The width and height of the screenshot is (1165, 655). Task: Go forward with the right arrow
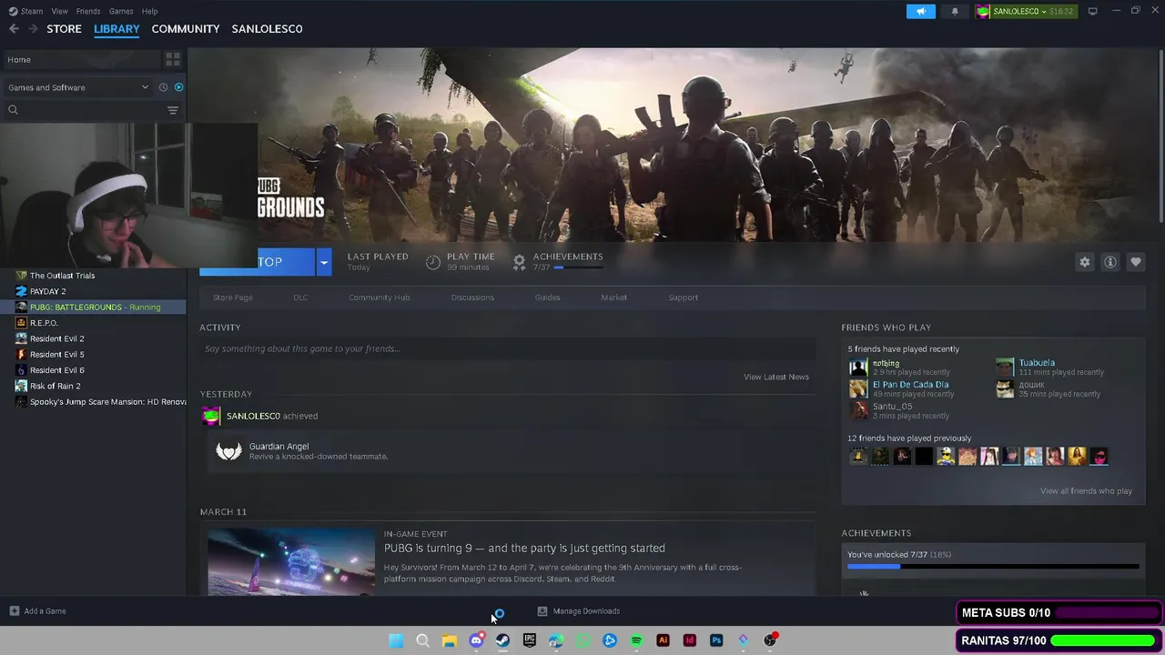[x=33, y=28]
